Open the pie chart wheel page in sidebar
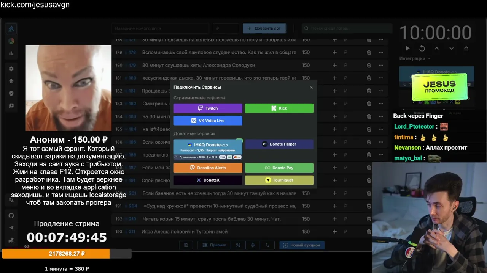This screenshot has width=487, height=273. point(11,41)
